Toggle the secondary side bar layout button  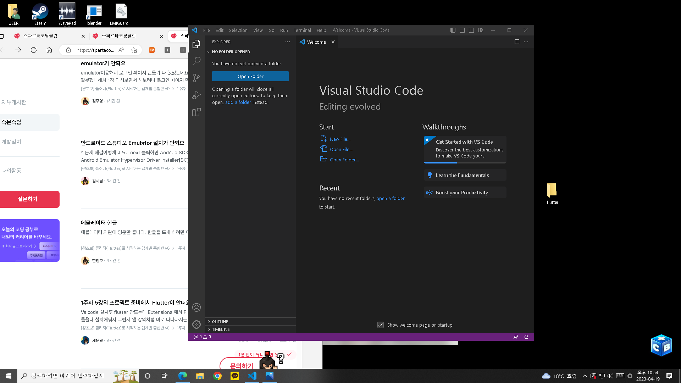[471, 30]
